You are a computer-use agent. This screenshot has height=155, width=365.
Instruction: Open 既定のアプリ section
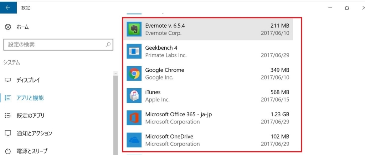click(30, 115)
